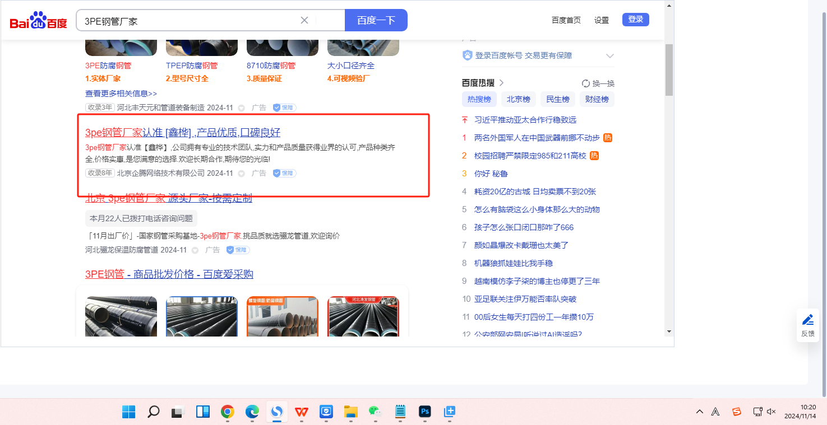Click the 换一换 refresh icon in hot search
The image size is (827, 425).
[x=586, y=83]
